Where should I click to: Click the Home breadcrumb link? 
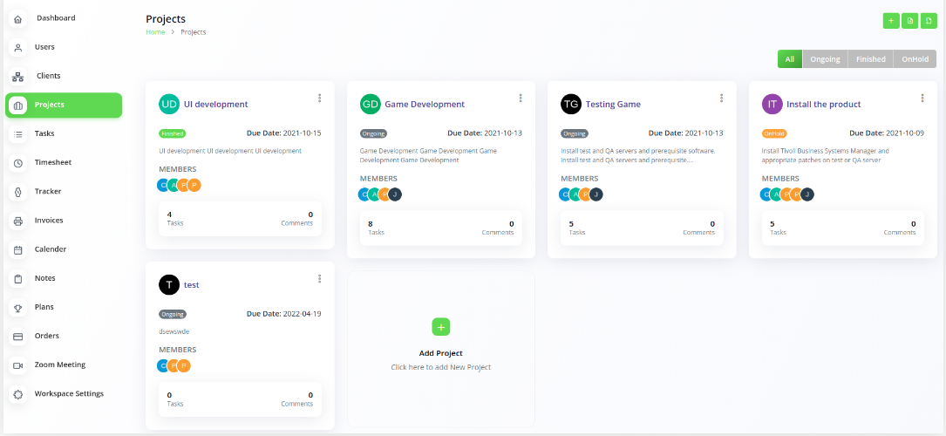(x=155, y=32)
